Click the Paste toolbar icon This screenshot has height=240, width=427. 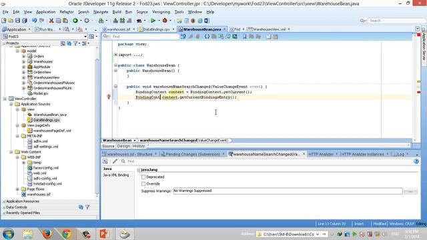tap(65, 21)
